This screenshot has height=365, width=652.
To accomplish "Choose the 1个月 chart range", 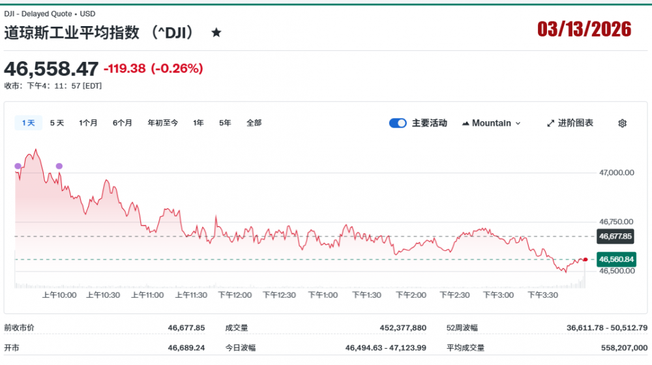I will (88, 123).
